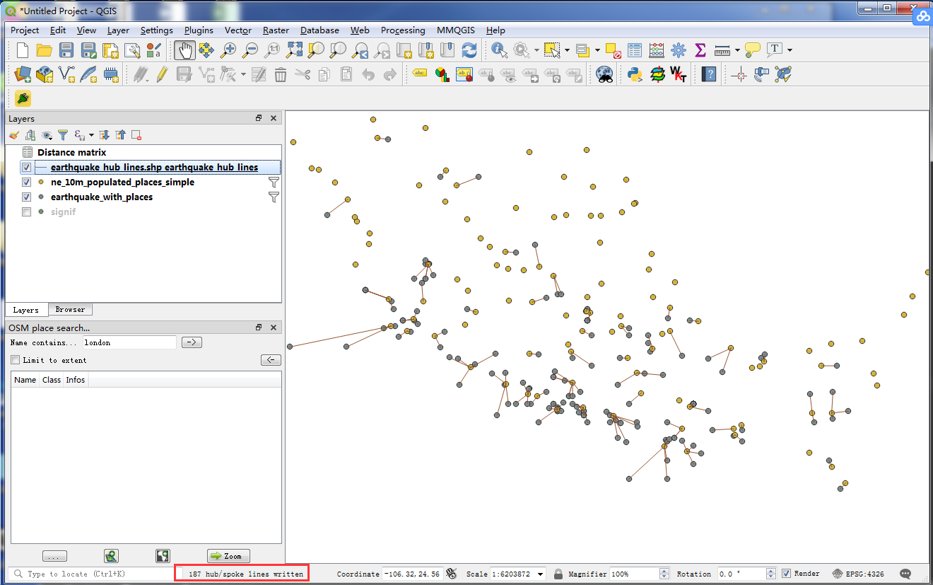Image resolution: width=933 pixels, height=585 pixels.
Task: Open Layer Labeling Options abc icon
Action: click(420, 74)
